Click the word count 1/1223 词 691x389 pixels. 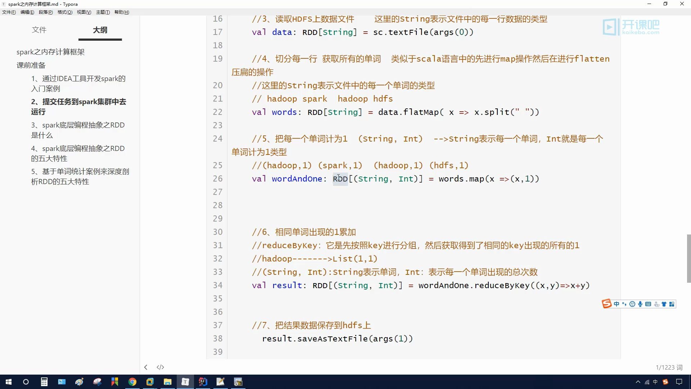click(669, 367)
